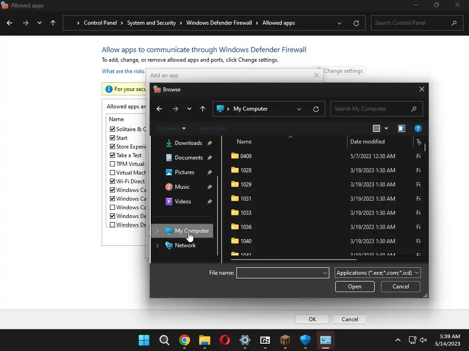Open 7-Zip from the taskbar
Image resolution: width=469 pixels, height=351 pixels.
[x=265, y=340]
